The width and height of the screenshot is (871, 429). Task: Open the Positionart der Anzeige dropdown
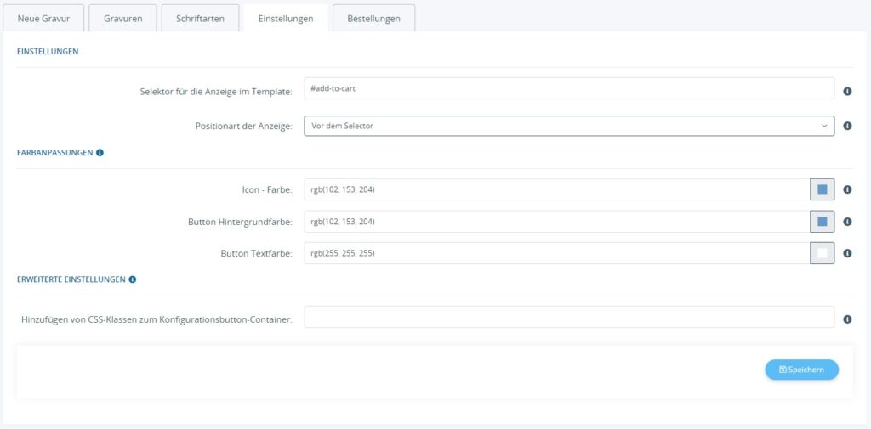(568, 126)
